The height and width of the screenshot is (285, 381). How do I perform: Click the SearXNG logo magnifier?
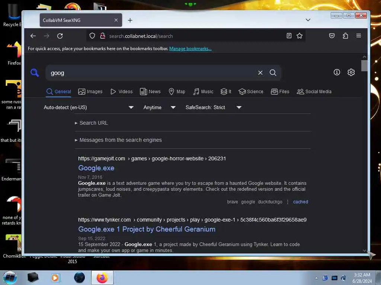point(35,72)
